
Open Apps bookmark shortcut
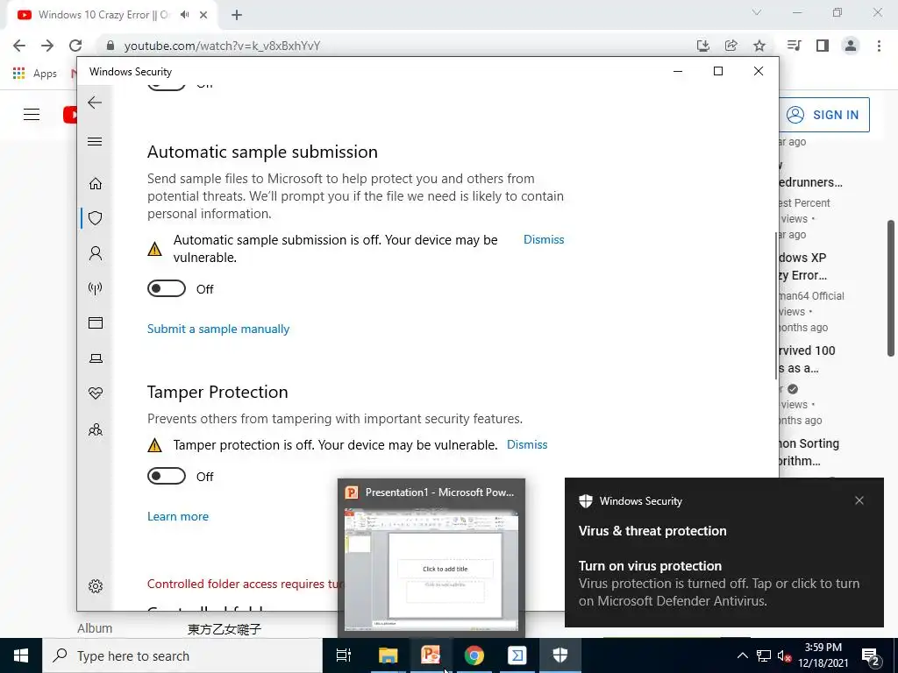pos(35,74)
